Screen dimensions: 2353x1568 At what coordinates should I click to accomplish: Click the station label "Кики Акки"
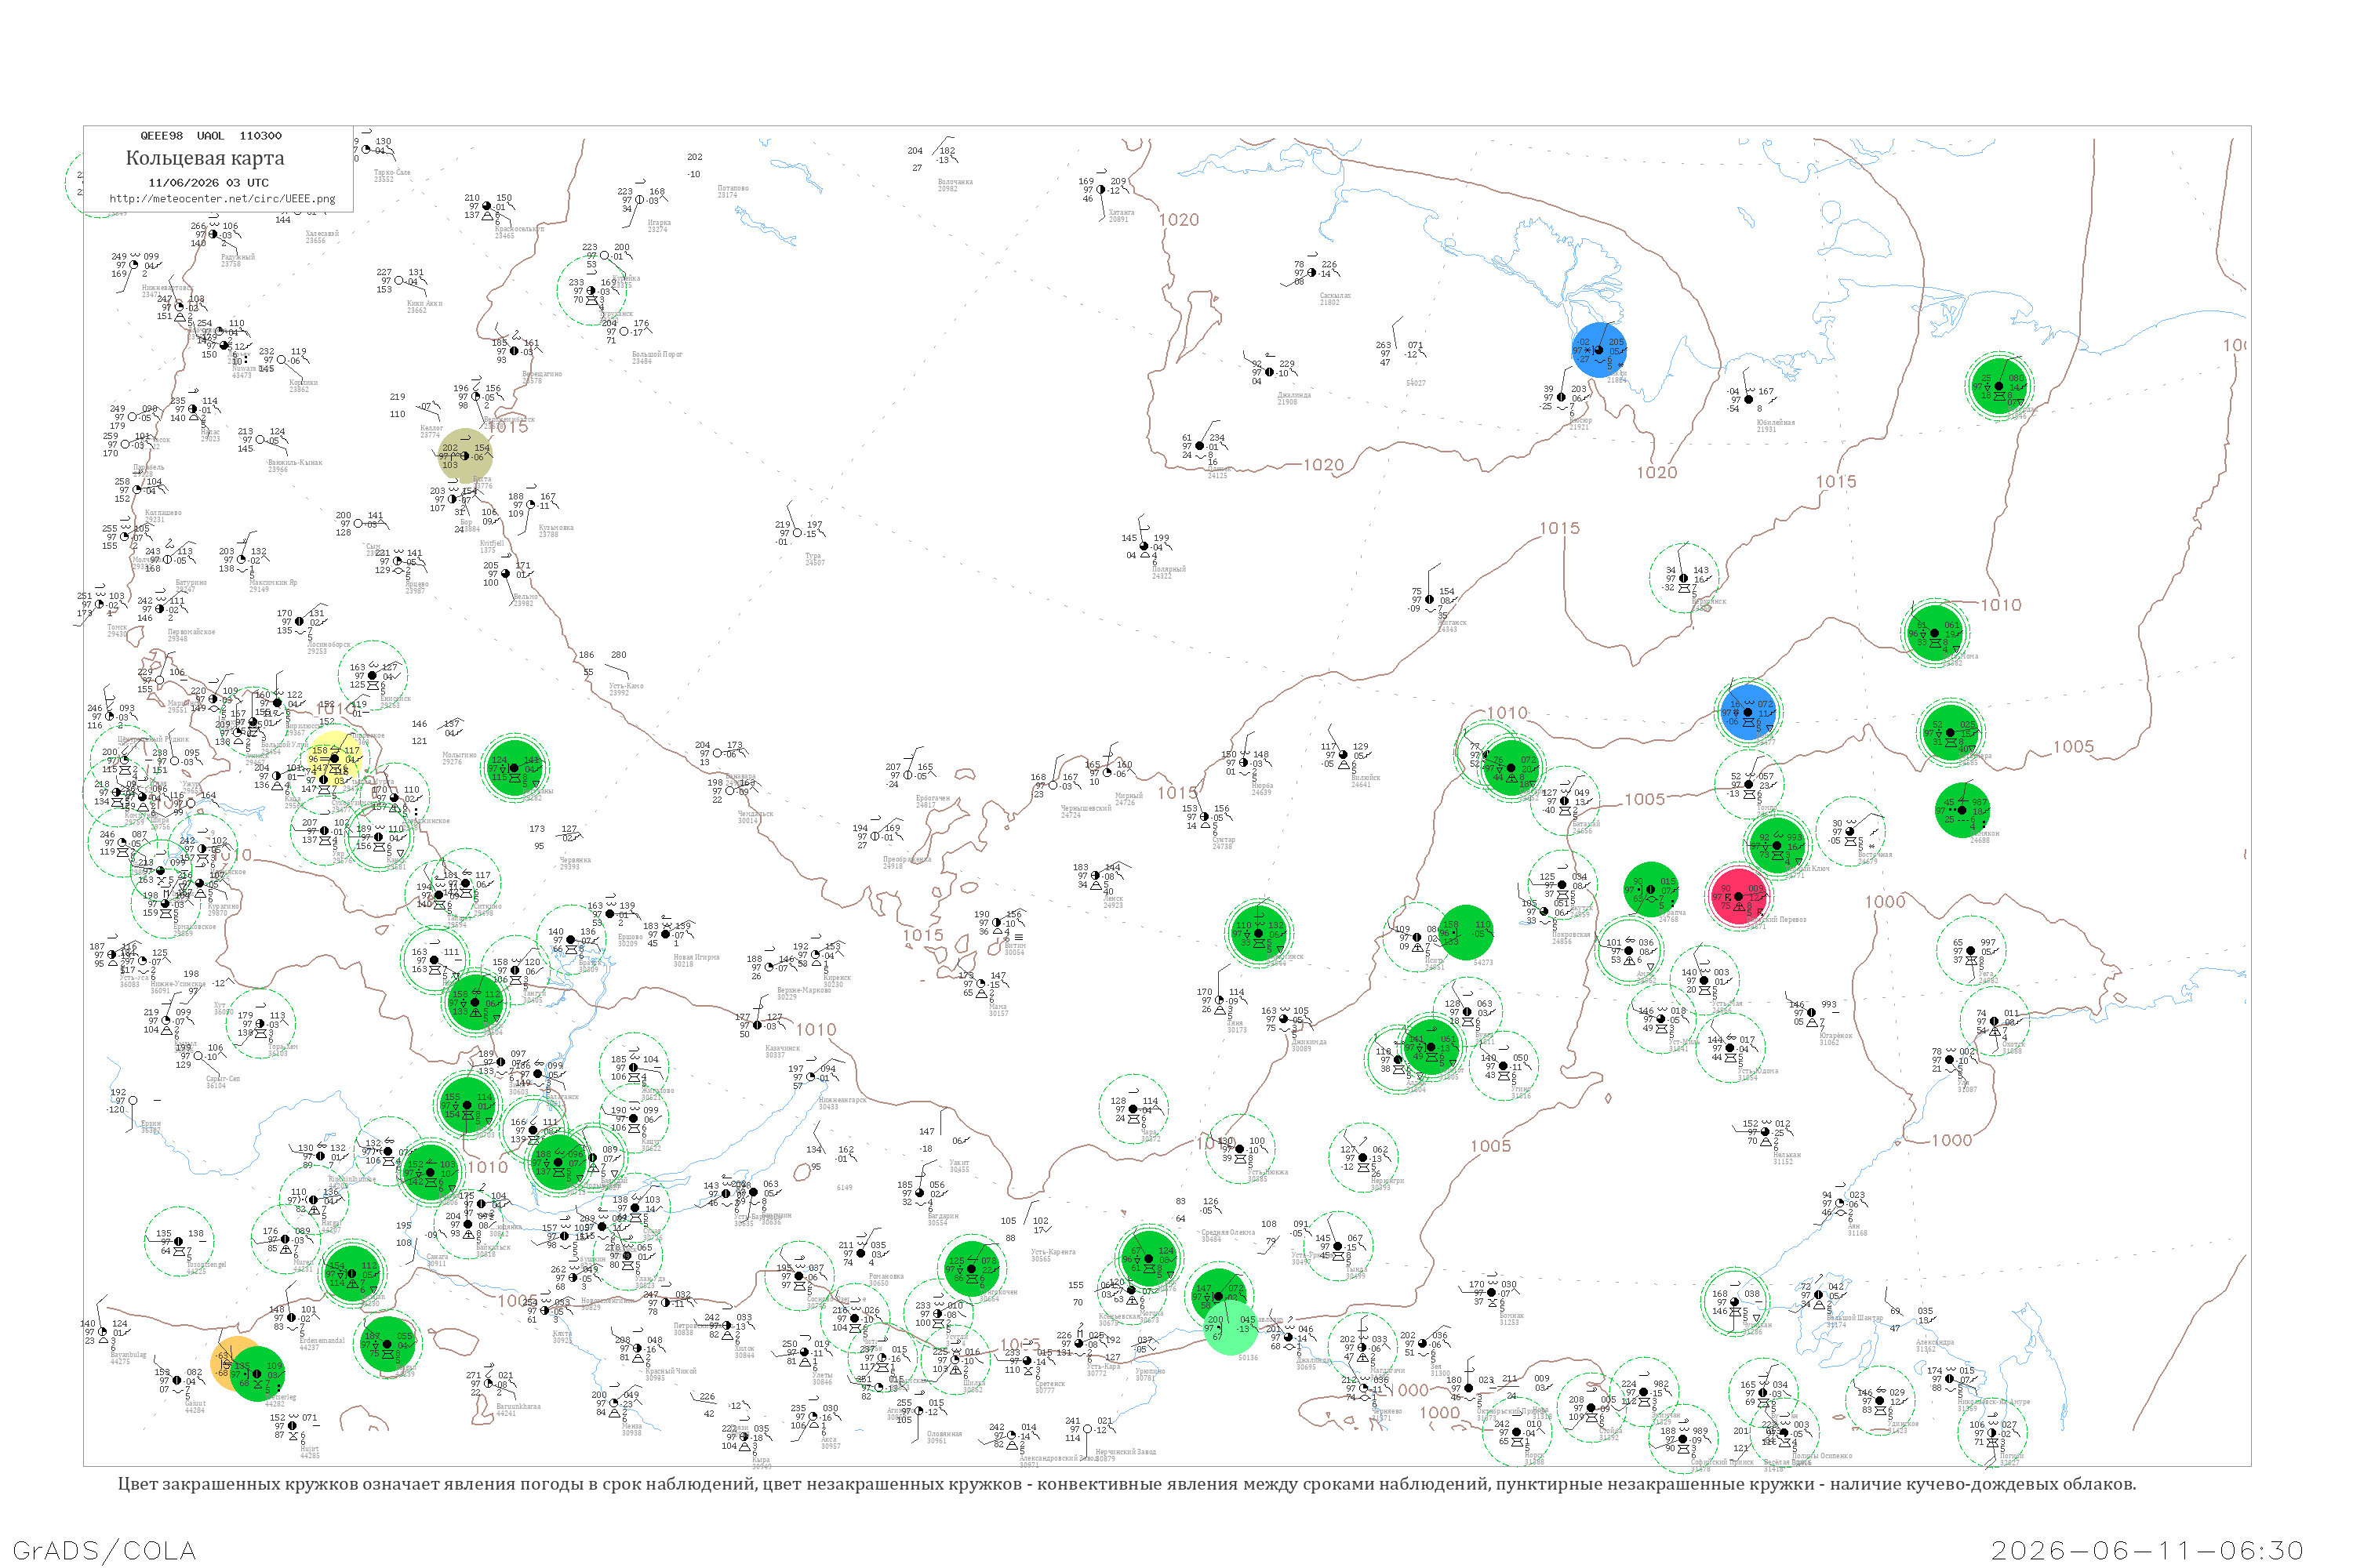pos(424,303)
